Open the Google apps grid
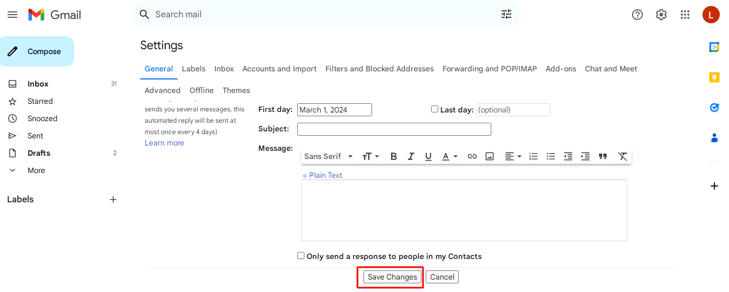 [685, 15]
